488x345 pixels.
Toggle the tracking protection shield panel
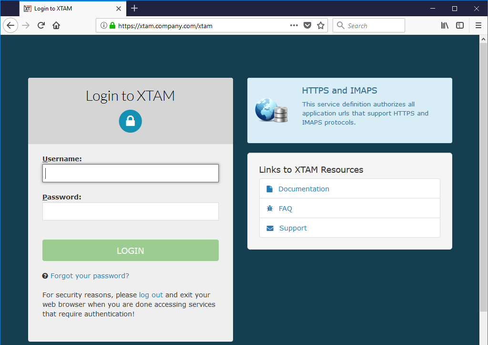click(307, 25)
